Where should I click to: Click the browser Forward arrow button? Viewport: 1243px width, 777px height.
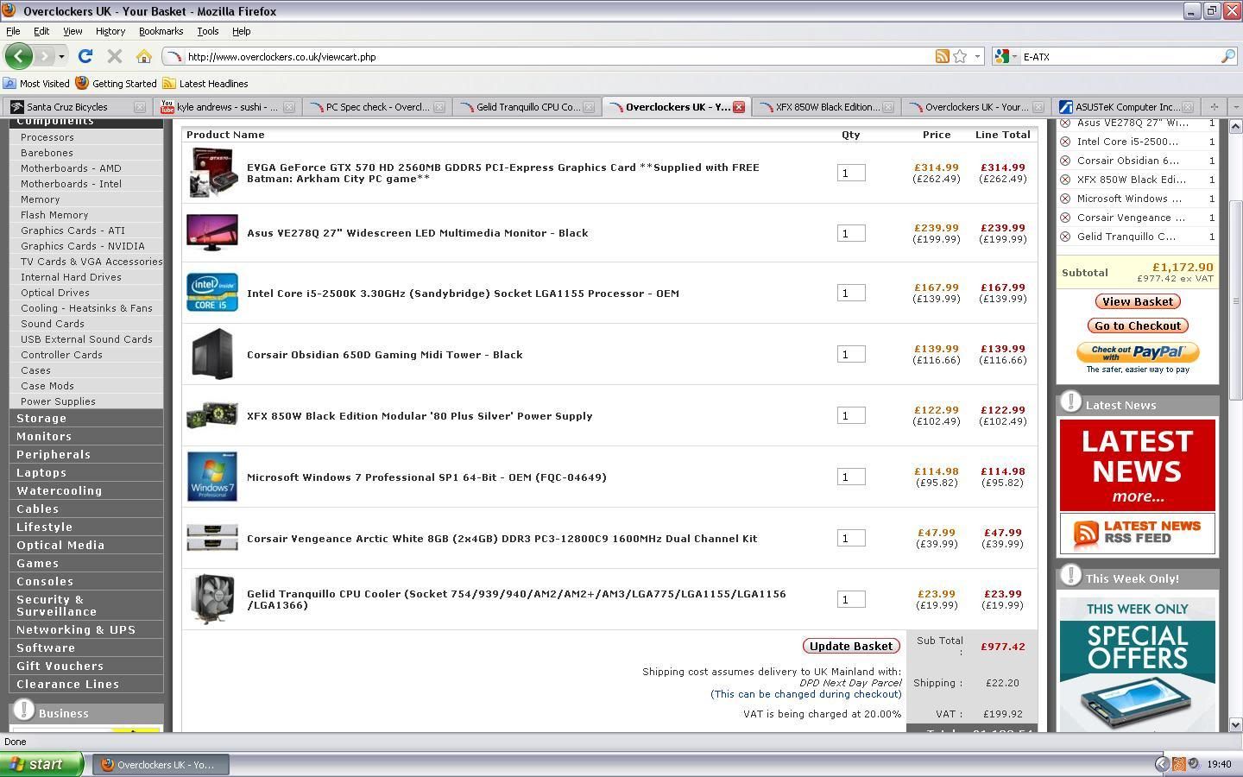pos(44,56)
